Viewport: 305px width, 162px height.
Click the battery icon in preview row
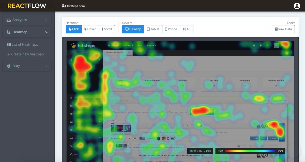(x=173, y=138)
